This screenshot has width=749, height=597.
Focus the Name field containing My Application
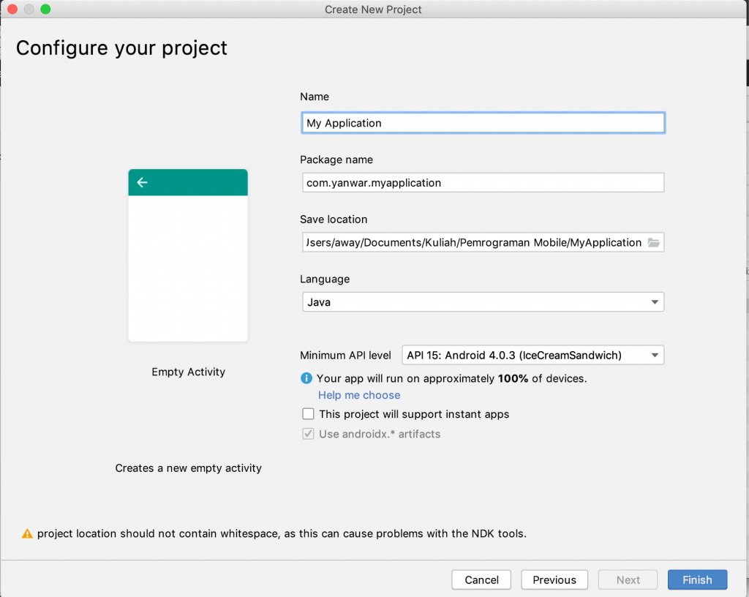pyautogui.click(x=483, y=123)
